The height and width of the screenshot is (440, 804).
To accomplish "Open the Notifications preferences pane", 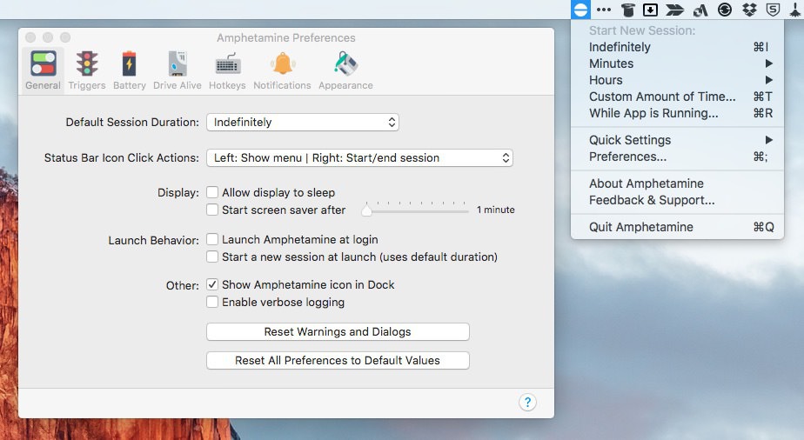I will (x=282, y=70).
